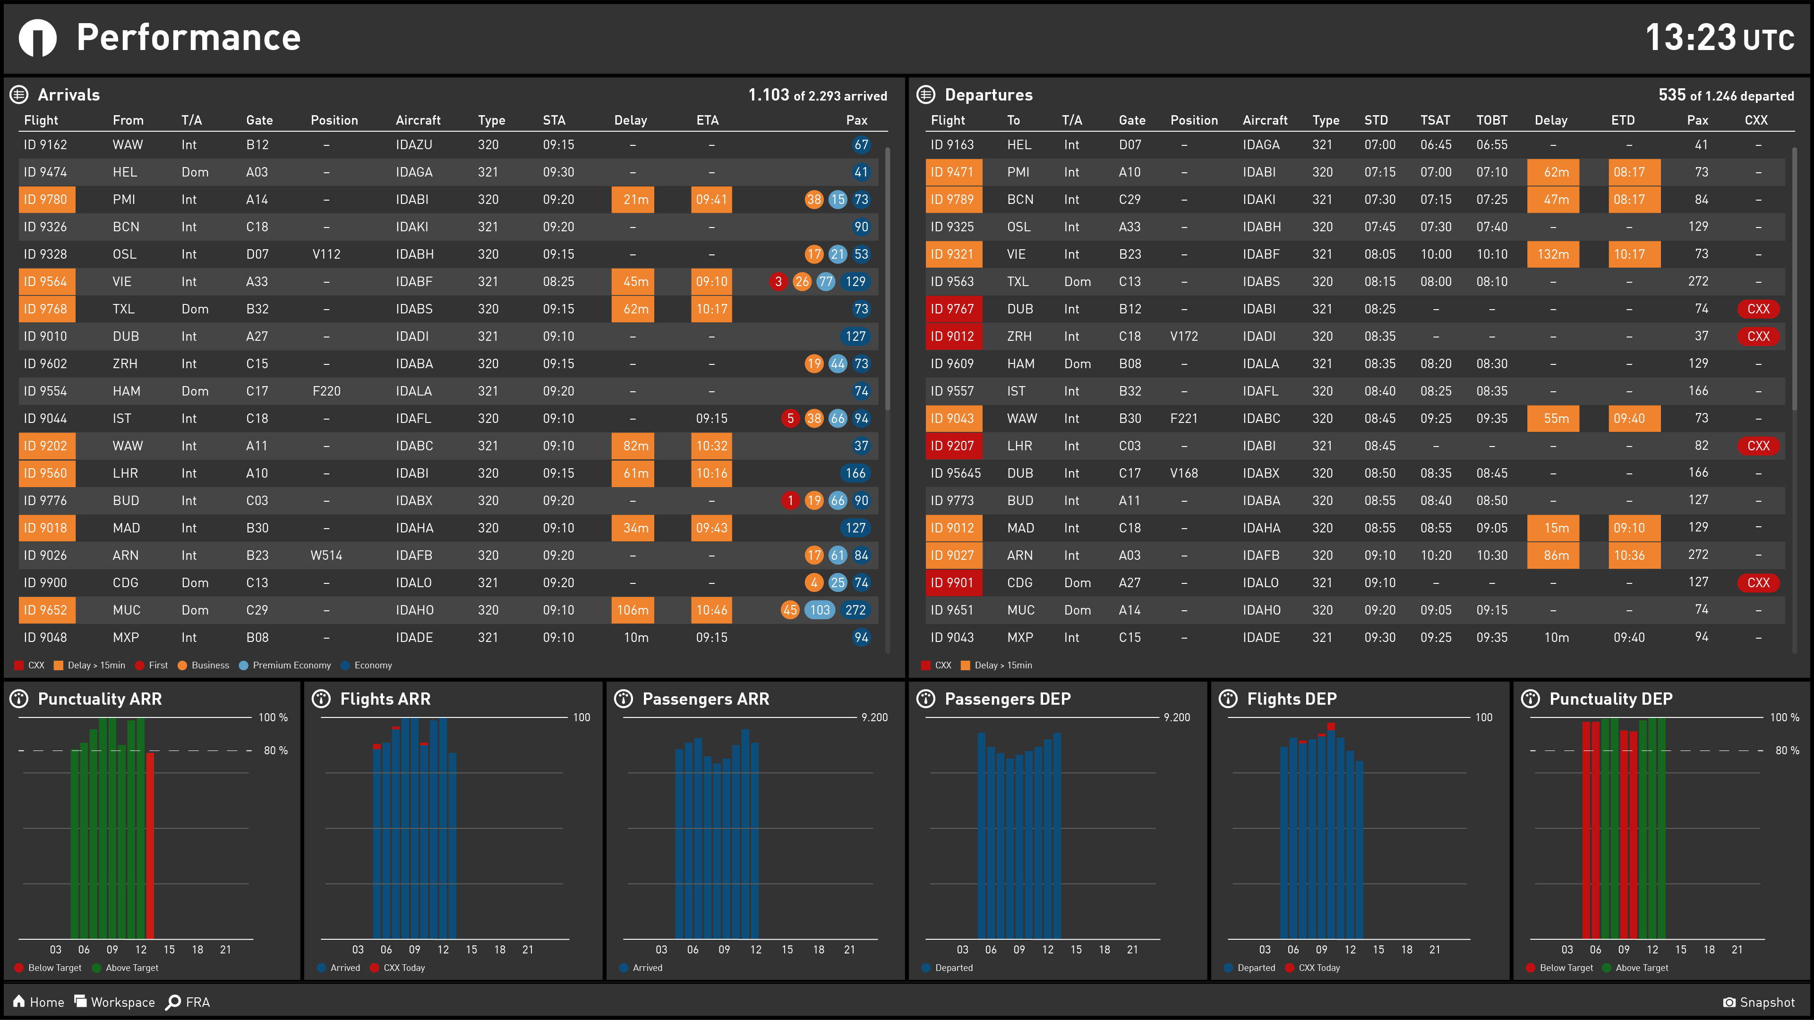Click gate C29 for departure ID 9789

[1129, 199]
